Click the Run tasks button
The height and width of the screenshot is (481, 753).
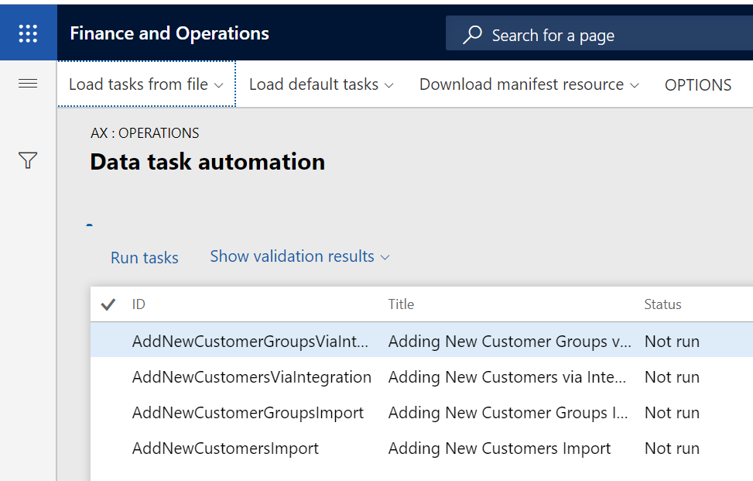(x=144, y=256)
